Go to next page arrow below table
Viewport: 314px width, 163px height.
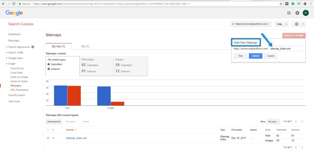tap(302, 147)
